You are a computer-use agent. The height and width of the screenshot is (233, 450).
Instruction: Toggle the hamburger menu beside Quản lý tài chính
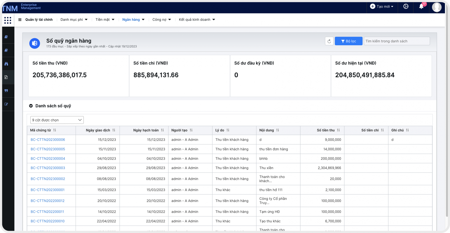(20, 20)
